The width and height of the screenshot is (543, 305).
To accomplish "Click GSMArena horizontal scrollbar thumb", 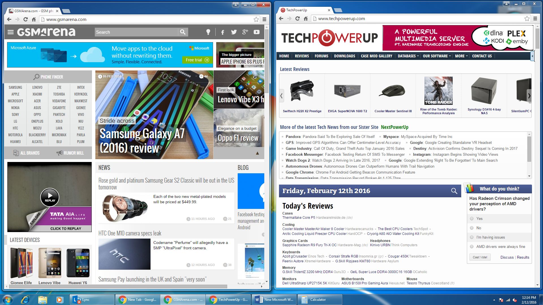I will click(x=118, y=286).
